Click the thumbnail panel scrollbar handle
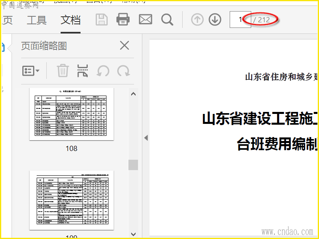Image resolution: width=319 pixels, height=239 pixels. point(133,165)
